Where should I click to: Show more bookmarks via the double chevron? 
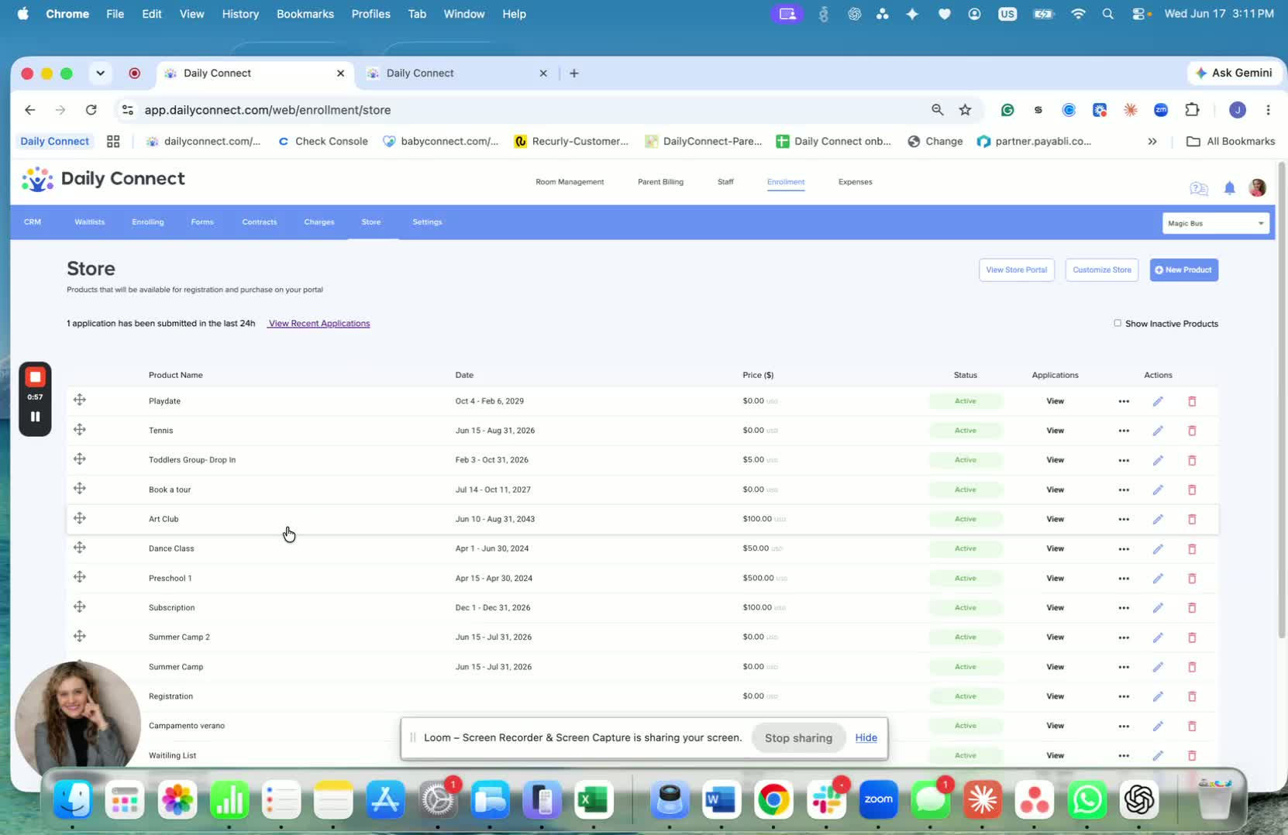[1152, 141]
